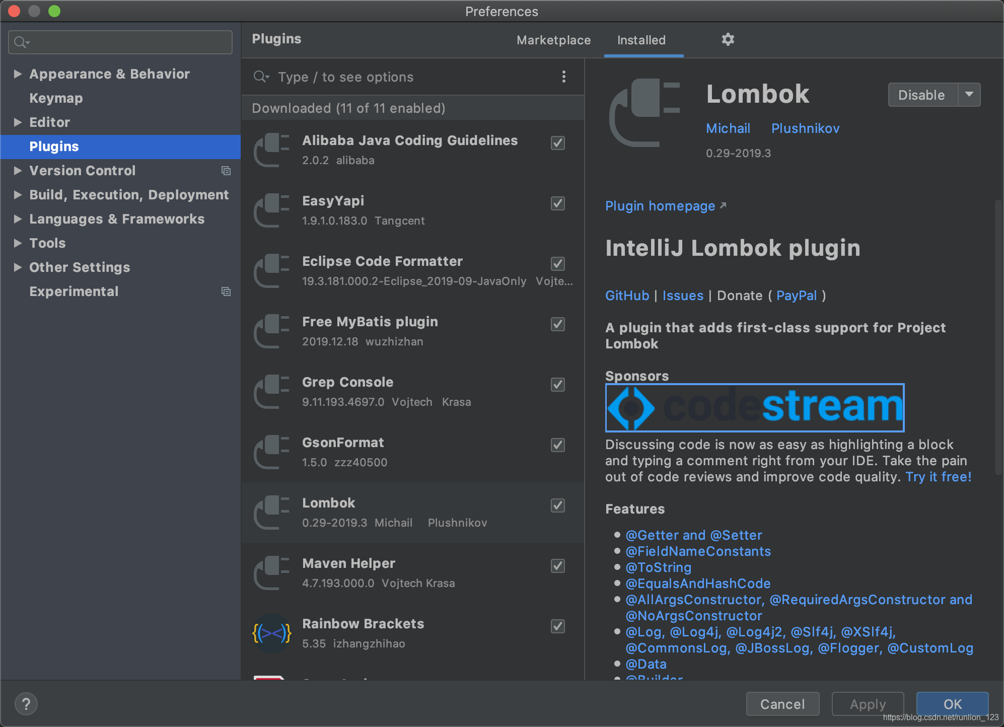
Task: Click the plugin details vertical scrollbar
Action: (997, 337)
